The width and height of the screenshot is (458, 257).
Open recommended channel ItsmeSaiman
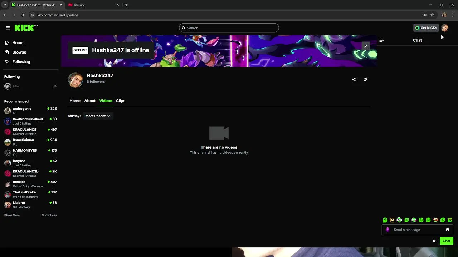[x=30, y=142]
